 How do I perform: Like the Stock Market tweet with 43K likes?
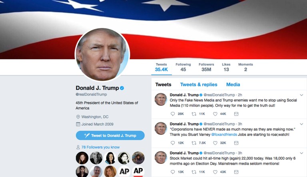(215, 172)
